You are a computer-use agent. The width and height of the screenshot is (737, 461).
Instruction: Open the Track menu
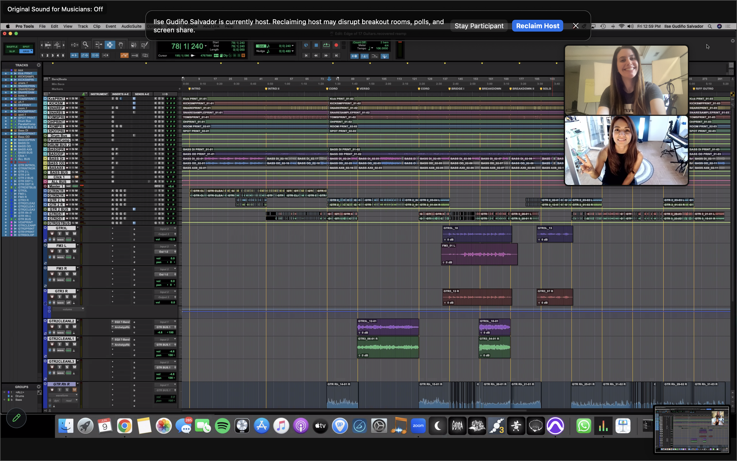point(83,26)
